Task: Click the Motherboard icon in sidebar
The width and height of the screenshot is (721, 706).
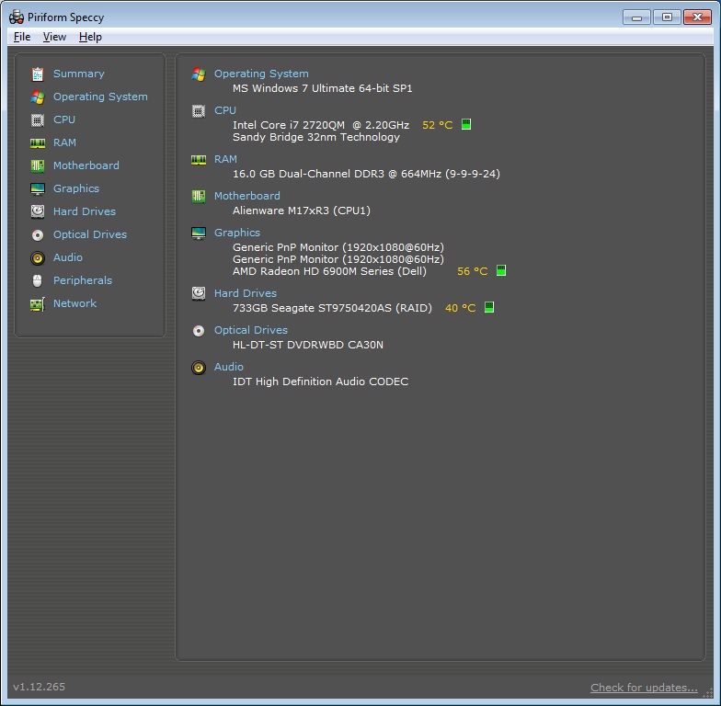Action: [x=37, y=165]
